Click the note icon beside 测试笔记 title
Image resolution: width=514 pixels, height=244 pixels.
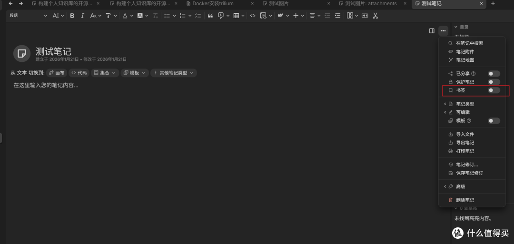pos(21,54)
